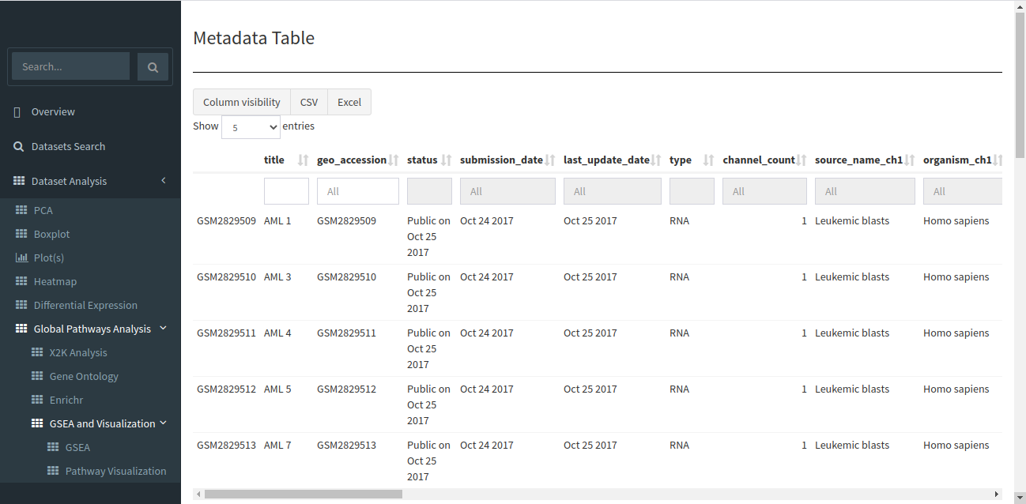The width and height of the screenshot is (1026, 504).
Task: Click the Pathway Visualization grid icon
Action: pos(53,472)
